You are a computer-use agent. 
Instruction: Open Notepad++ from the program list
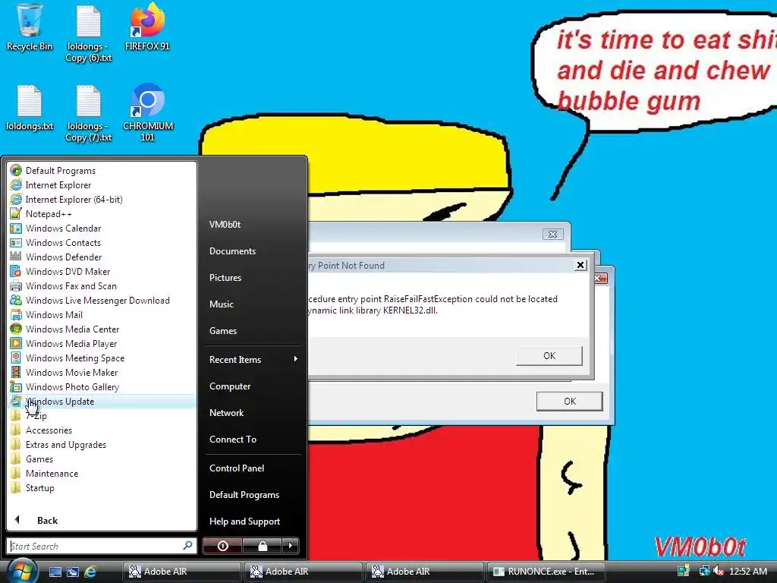coord(102,213)
